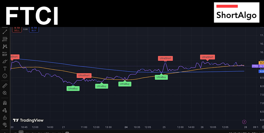This screenshot has height=133, width=264.
Task: Click the purple FTCI price label
Action: tap(255, 66)
